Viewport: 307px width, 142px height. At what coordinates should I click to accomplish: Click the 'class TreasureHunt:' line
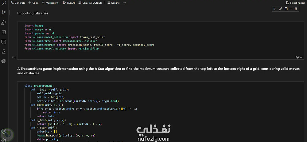[x=39, y=86]
